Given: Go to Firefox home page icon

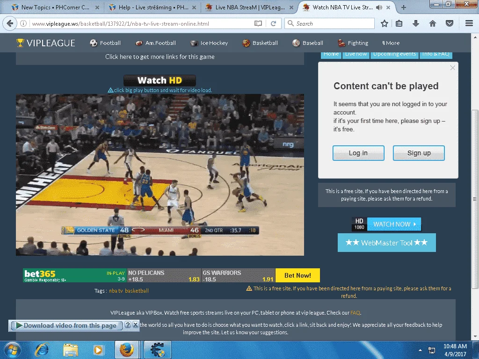Looking at the screenshot, I should [x=433, y=23].
